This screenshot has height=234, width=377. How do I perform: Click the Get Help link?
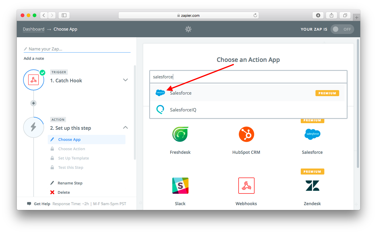pyautogui.click(x=42, y=204)
